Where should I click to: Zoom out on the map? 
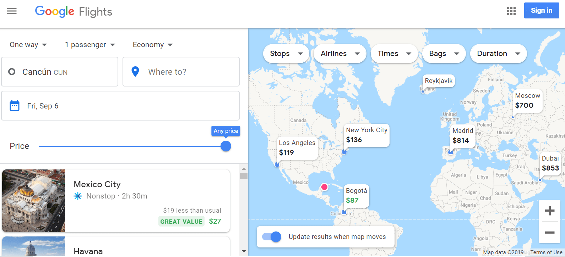(x=549, y=233)
